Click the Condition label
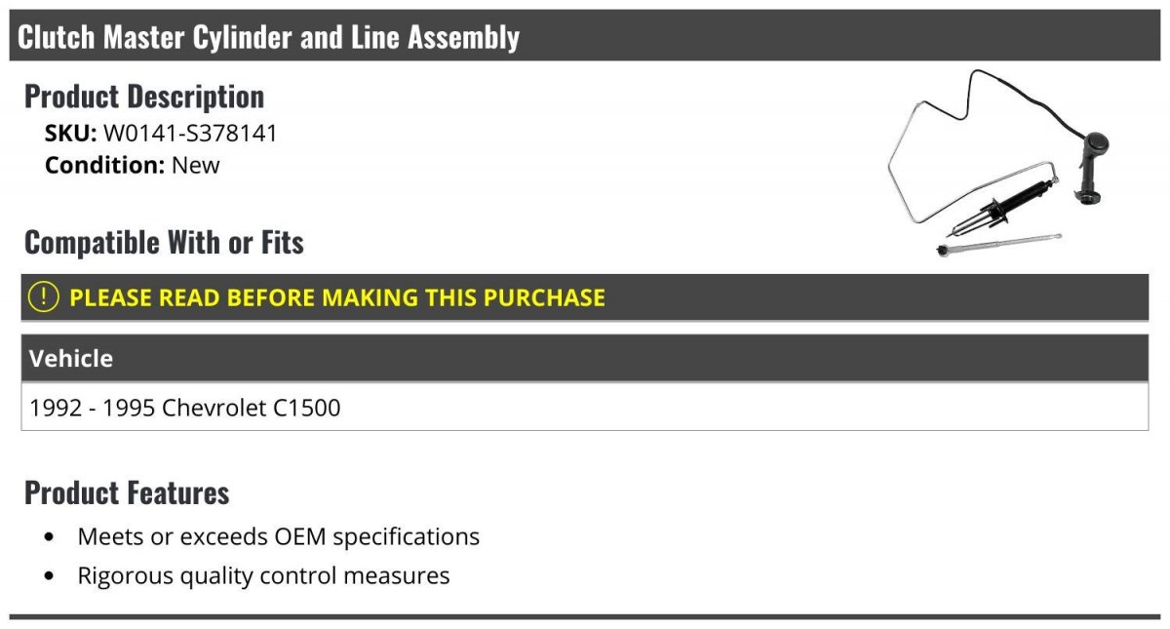 [x=104, y=165]
